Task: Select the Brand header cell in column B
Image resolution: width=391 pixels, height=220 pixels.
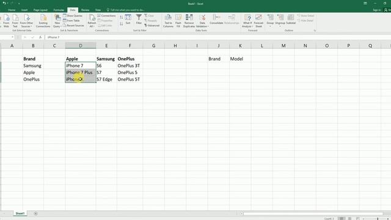Action: pyautogui.click(x=33, y=59)
